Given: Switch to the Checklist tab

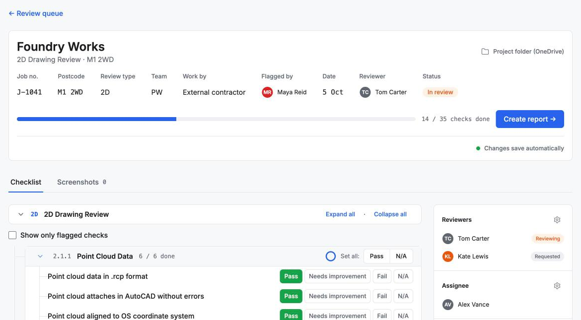Looking at the screenshot, I should (26, 182).
